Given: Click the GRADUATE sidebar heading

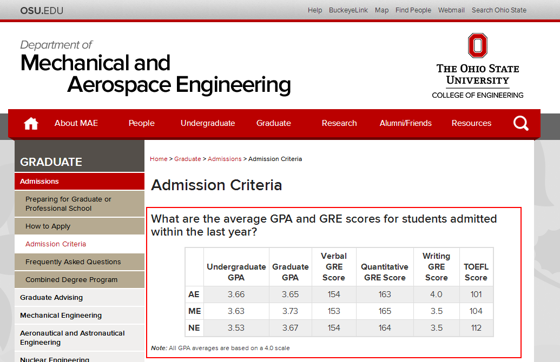Looking at the screenshot, I should coord(51,162).
